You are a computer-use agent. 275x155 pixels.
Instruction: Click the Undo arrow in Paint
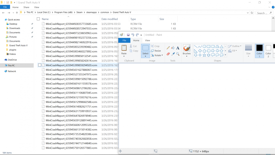tap(133, 35)
